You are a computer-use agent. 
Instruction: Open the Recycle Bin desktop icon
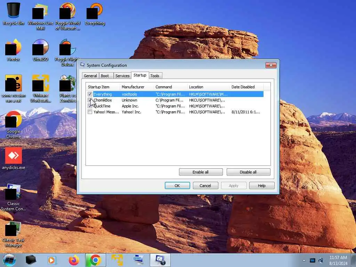[x=14, y=13]
